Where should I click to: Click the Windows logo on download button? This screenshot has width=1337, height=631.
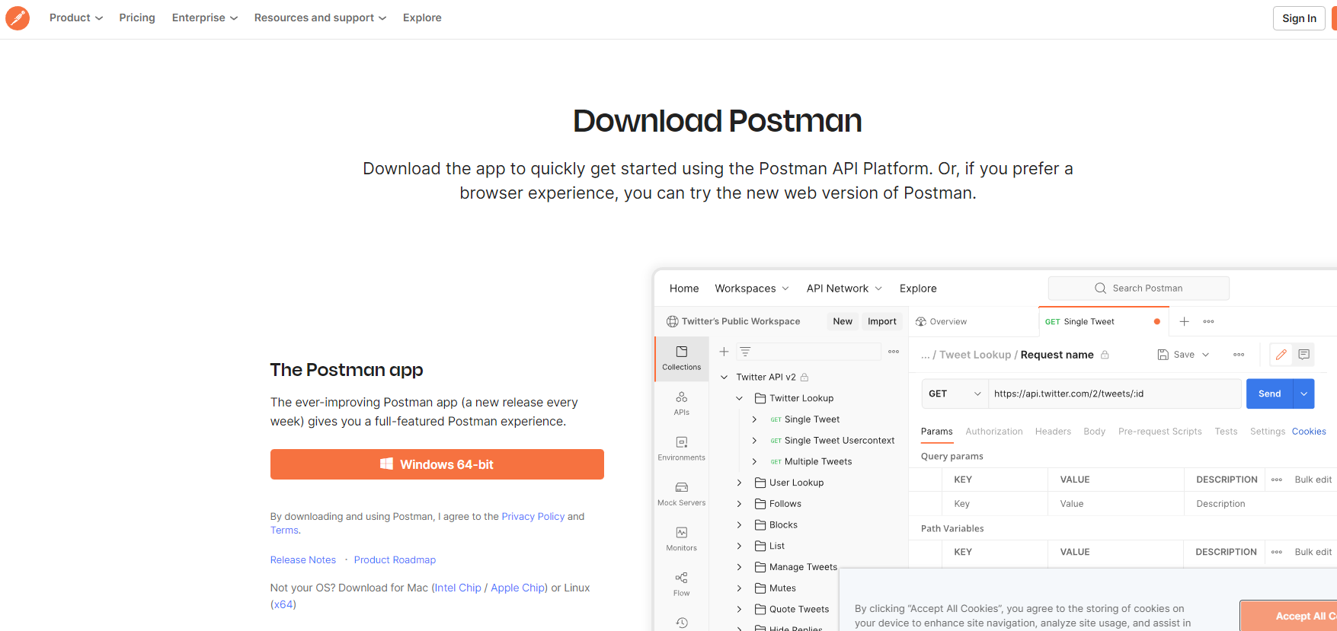point(387,464)
